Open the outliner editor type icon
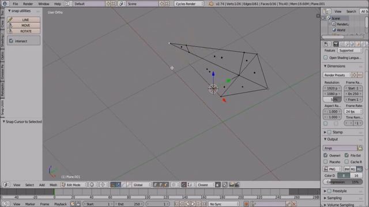The image size is (369, 207). point(327,11)
